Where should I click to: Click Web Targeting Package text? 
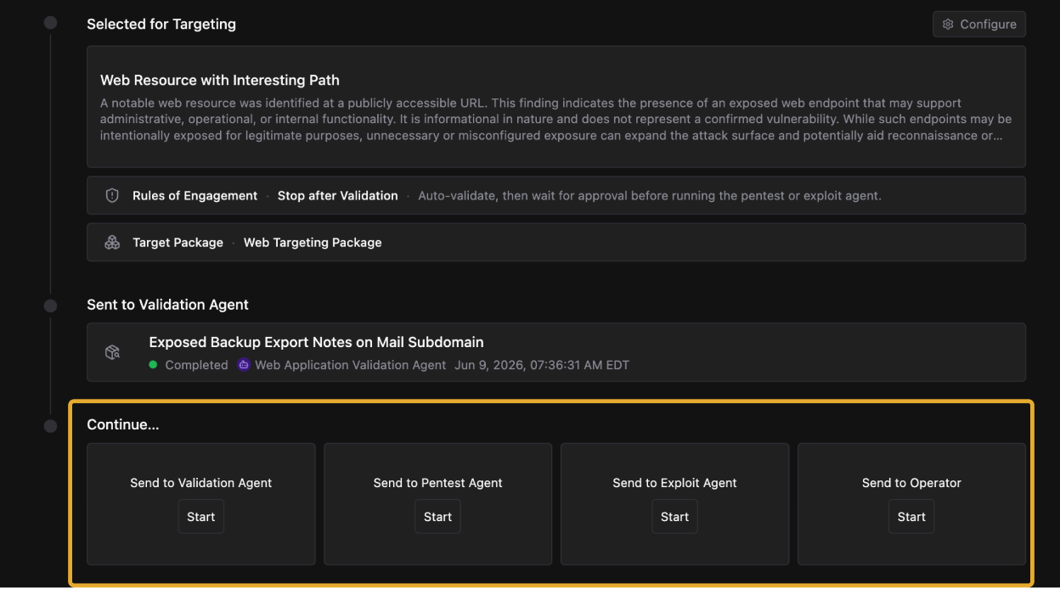tap(313, 243)
